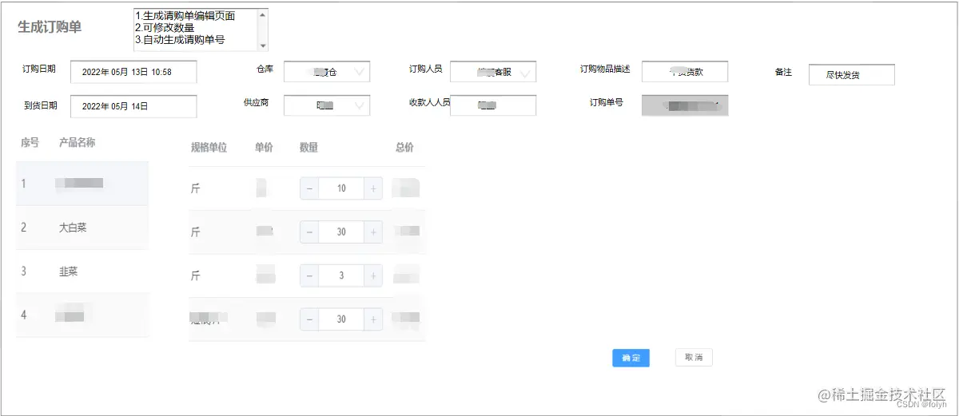This screenshot has height=416, width=959.
Task: Click the notes box scroll up arrow
Action: (263, 14)
